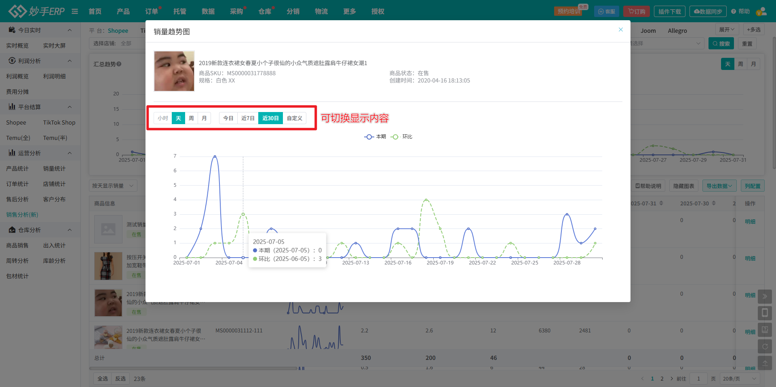The image size is (776, 387).
Task: Select the 天 granularity option in dialog
Action: pos(178,118)
